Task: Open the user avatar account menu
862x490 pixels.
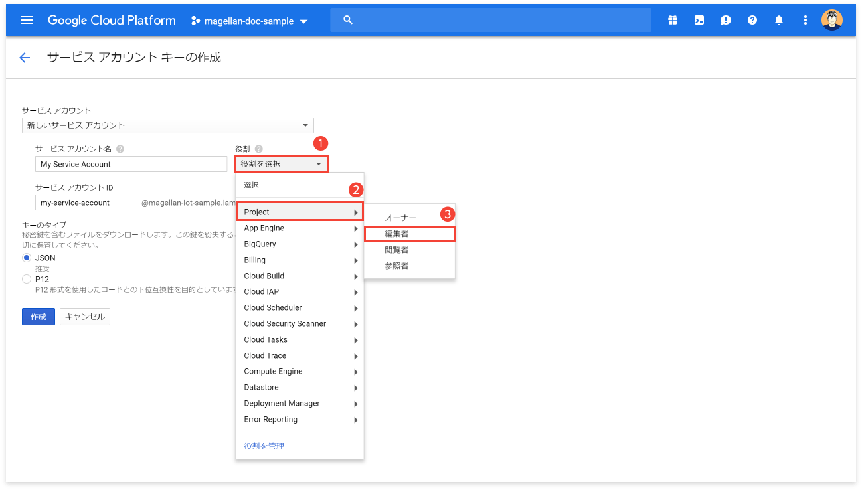Action: pyautogui.click(x=832, y=20)
